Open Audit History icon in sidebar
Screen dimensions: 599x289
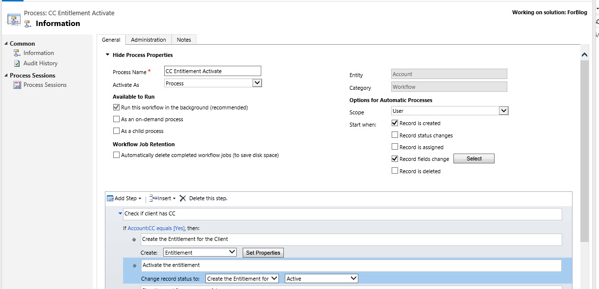[17, 63]
